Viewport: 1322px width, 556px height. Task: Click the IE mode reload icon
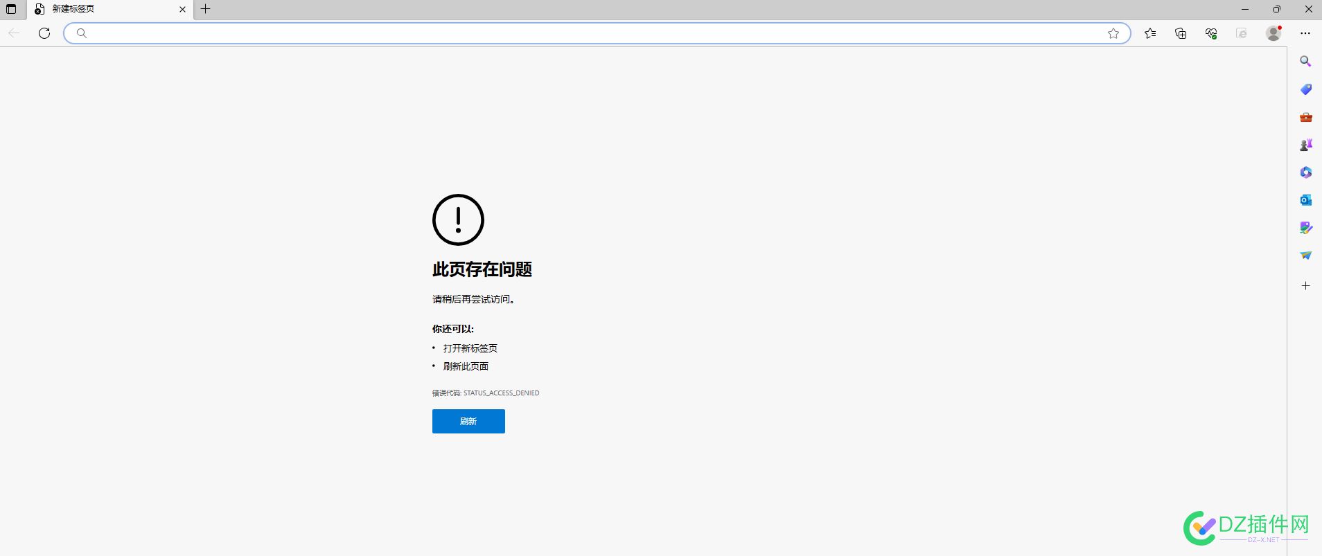point(1242,33)
